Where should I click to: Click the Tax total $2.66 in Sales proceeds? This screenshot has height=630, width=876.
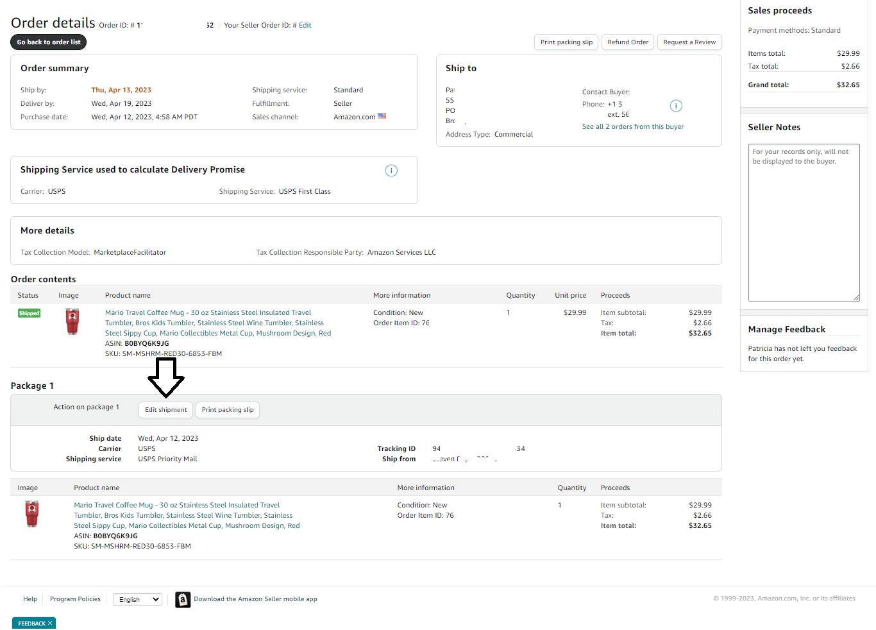850,67
